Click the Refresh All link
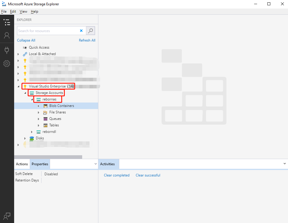This screenshot has width=288, height=223. (87, 40)
